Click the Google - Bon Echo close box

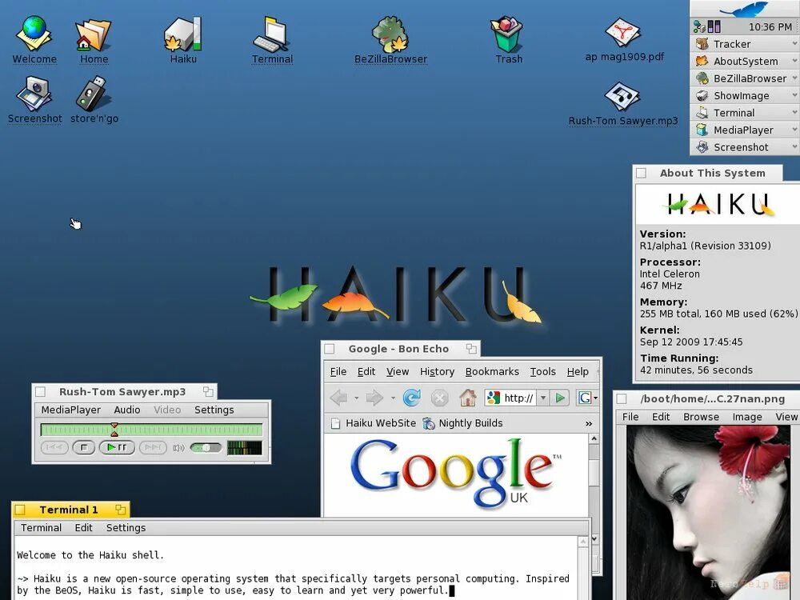pyautogui.click(x=330, y=349)
